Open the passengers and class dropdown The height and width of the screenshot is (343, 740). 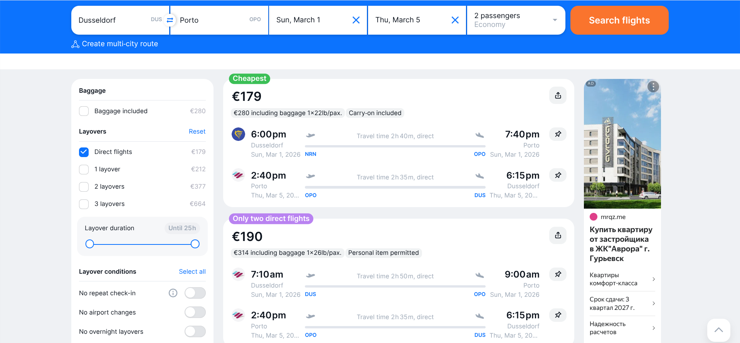coord(516,20)
